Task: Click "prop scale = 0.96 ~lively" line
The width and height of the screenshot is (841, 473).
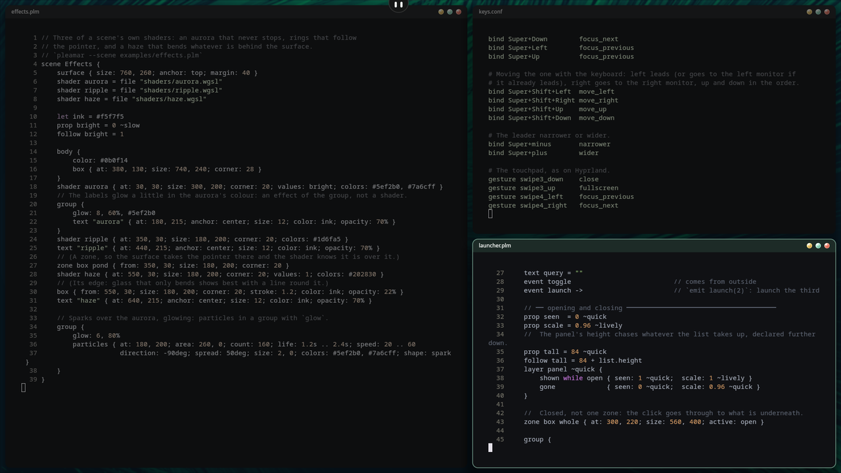Action: (x=573, y=325)
